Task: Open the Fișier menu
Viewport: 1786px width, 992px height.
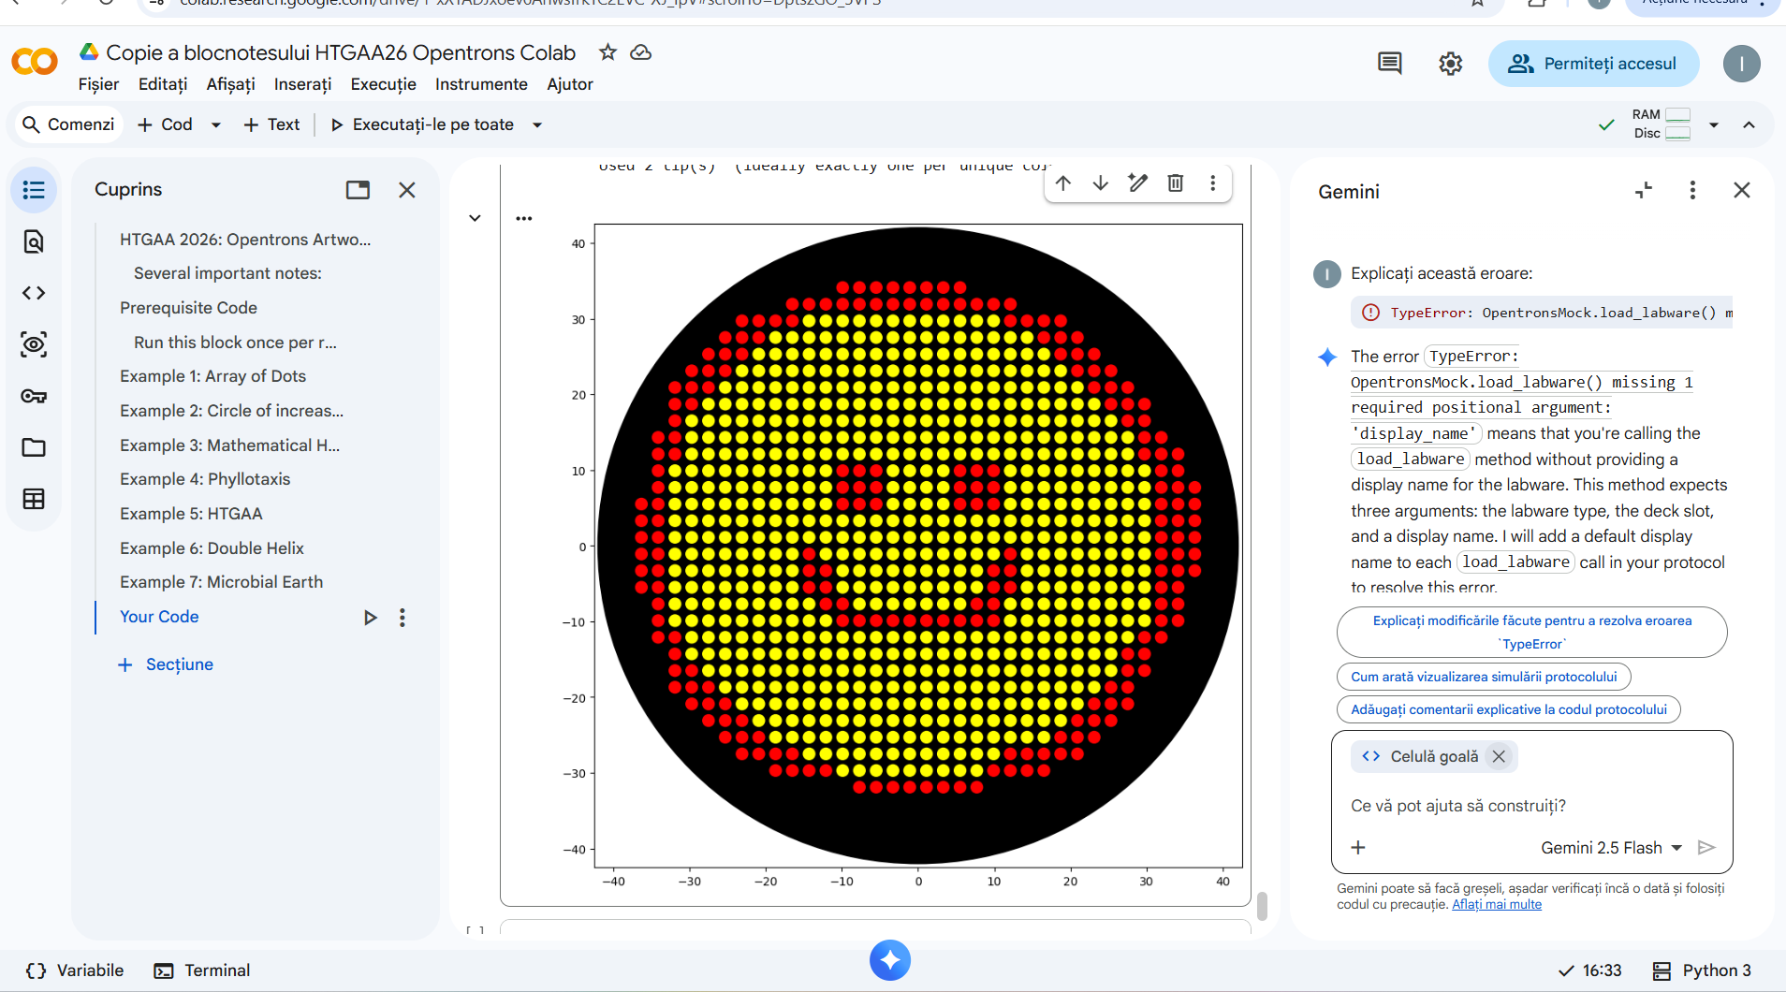Action: 98,84
